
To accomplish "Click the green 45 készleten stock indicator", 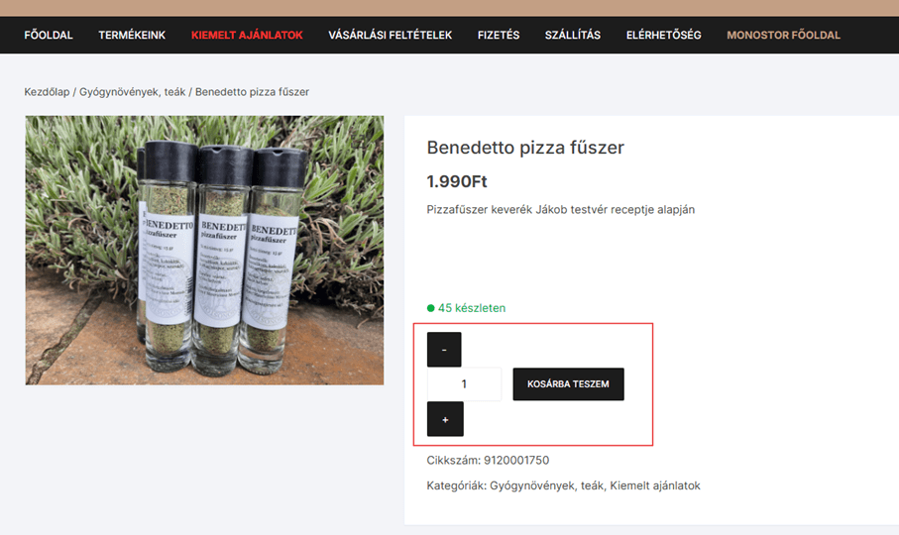I will (x=466, y=308).
